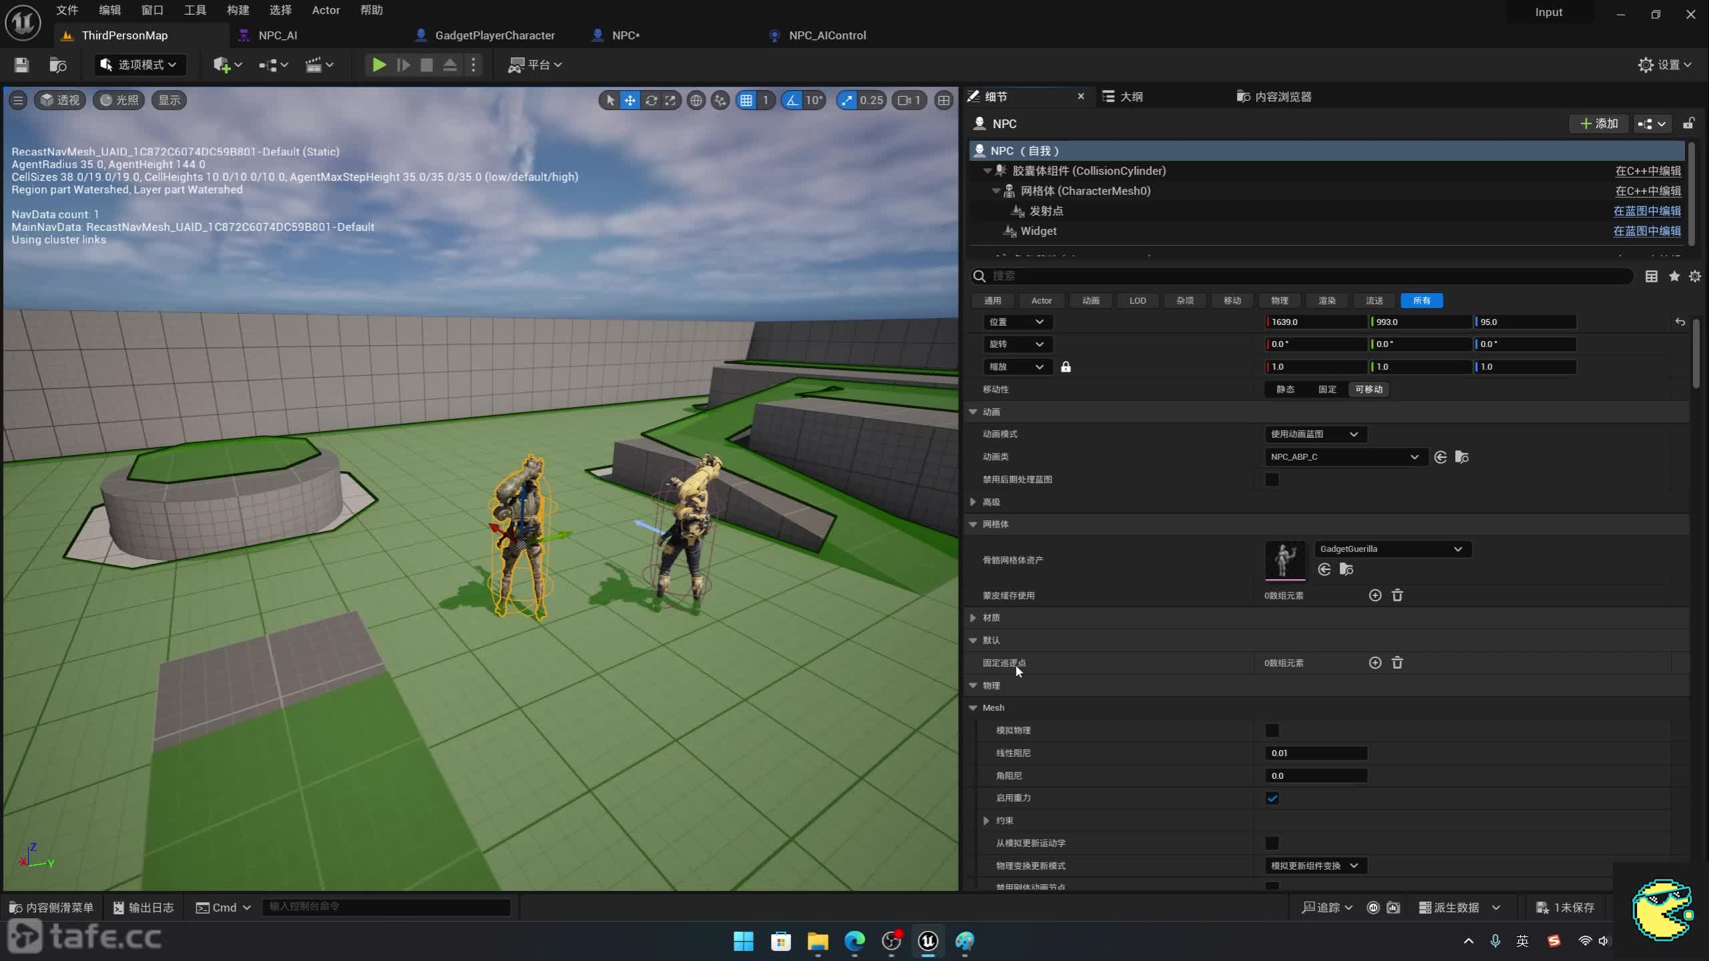
Task: Toggle scale snapping 0.25
Action: (x=847, y=100)
